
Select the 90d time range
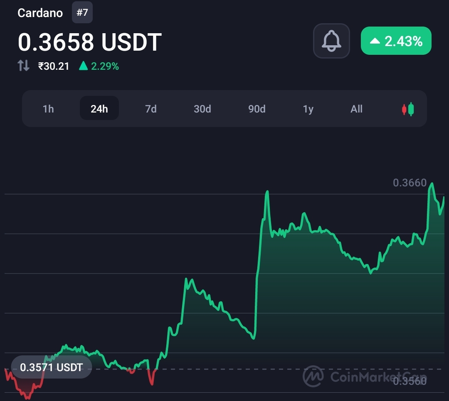pos(257,109)
